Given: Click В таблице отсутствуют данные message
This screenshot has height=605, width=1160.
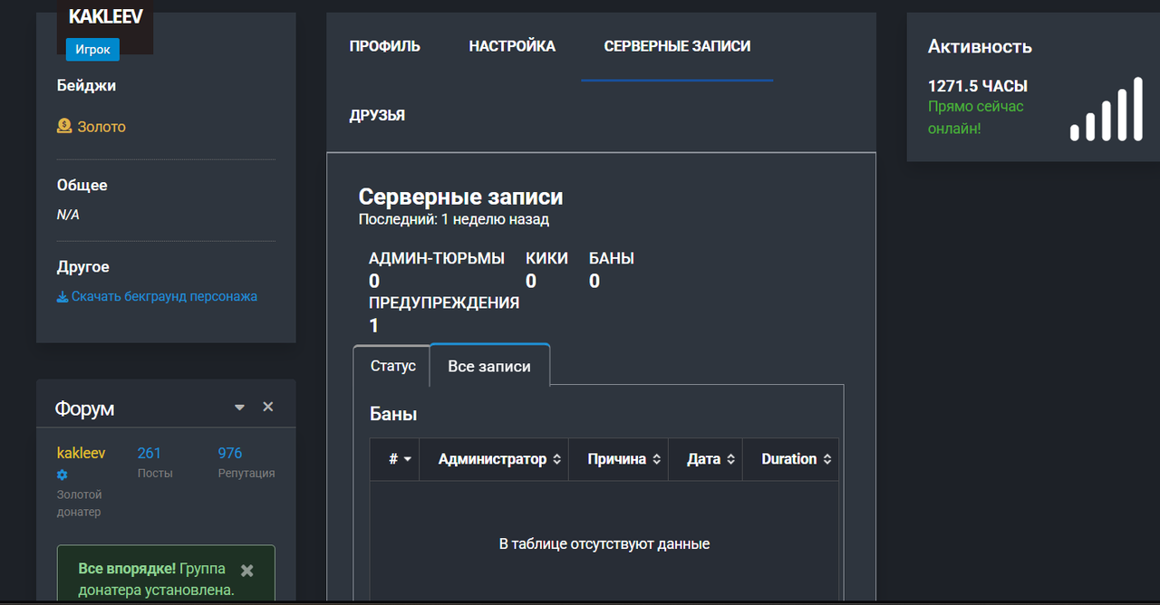Looking at the screenshot, I should [x=604, y=544].
